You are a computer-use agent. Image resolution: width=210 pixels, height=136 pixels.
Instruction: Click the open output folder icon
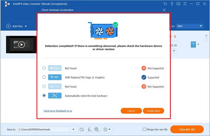pyautogui.click(x=82, y=129)
